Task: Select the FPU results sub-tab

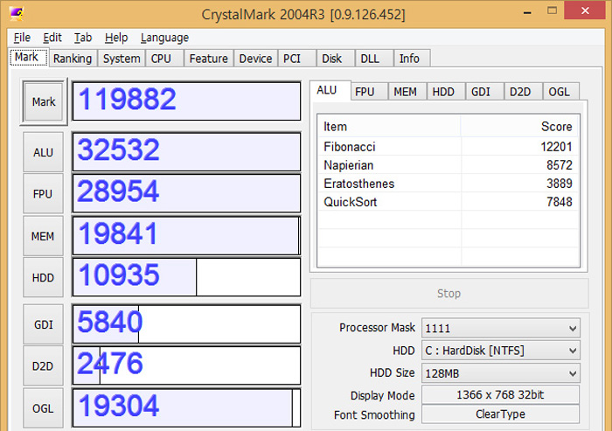Action: pos(368,92)
